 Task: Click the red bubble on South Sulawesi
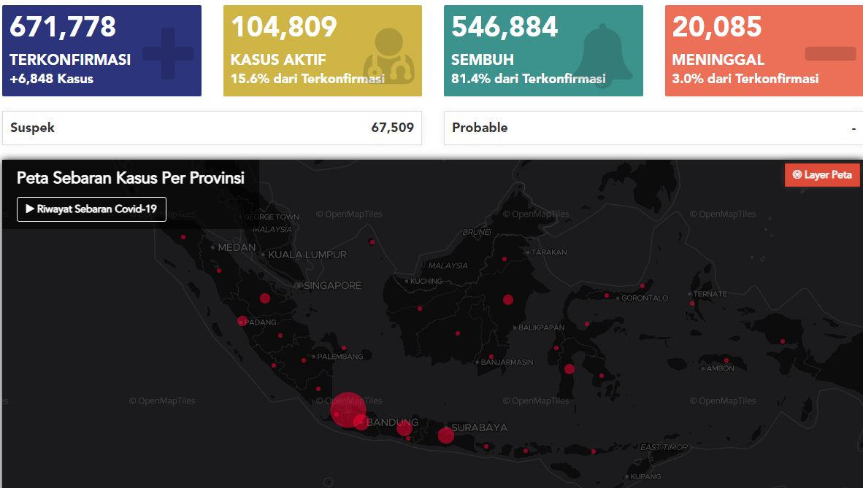click(x=569, y=369)
